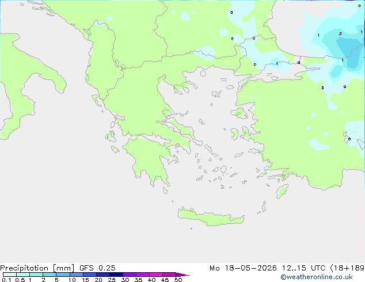Select the 25–30 mm legend color swatch
365x282 pixels.
point(116,275)
